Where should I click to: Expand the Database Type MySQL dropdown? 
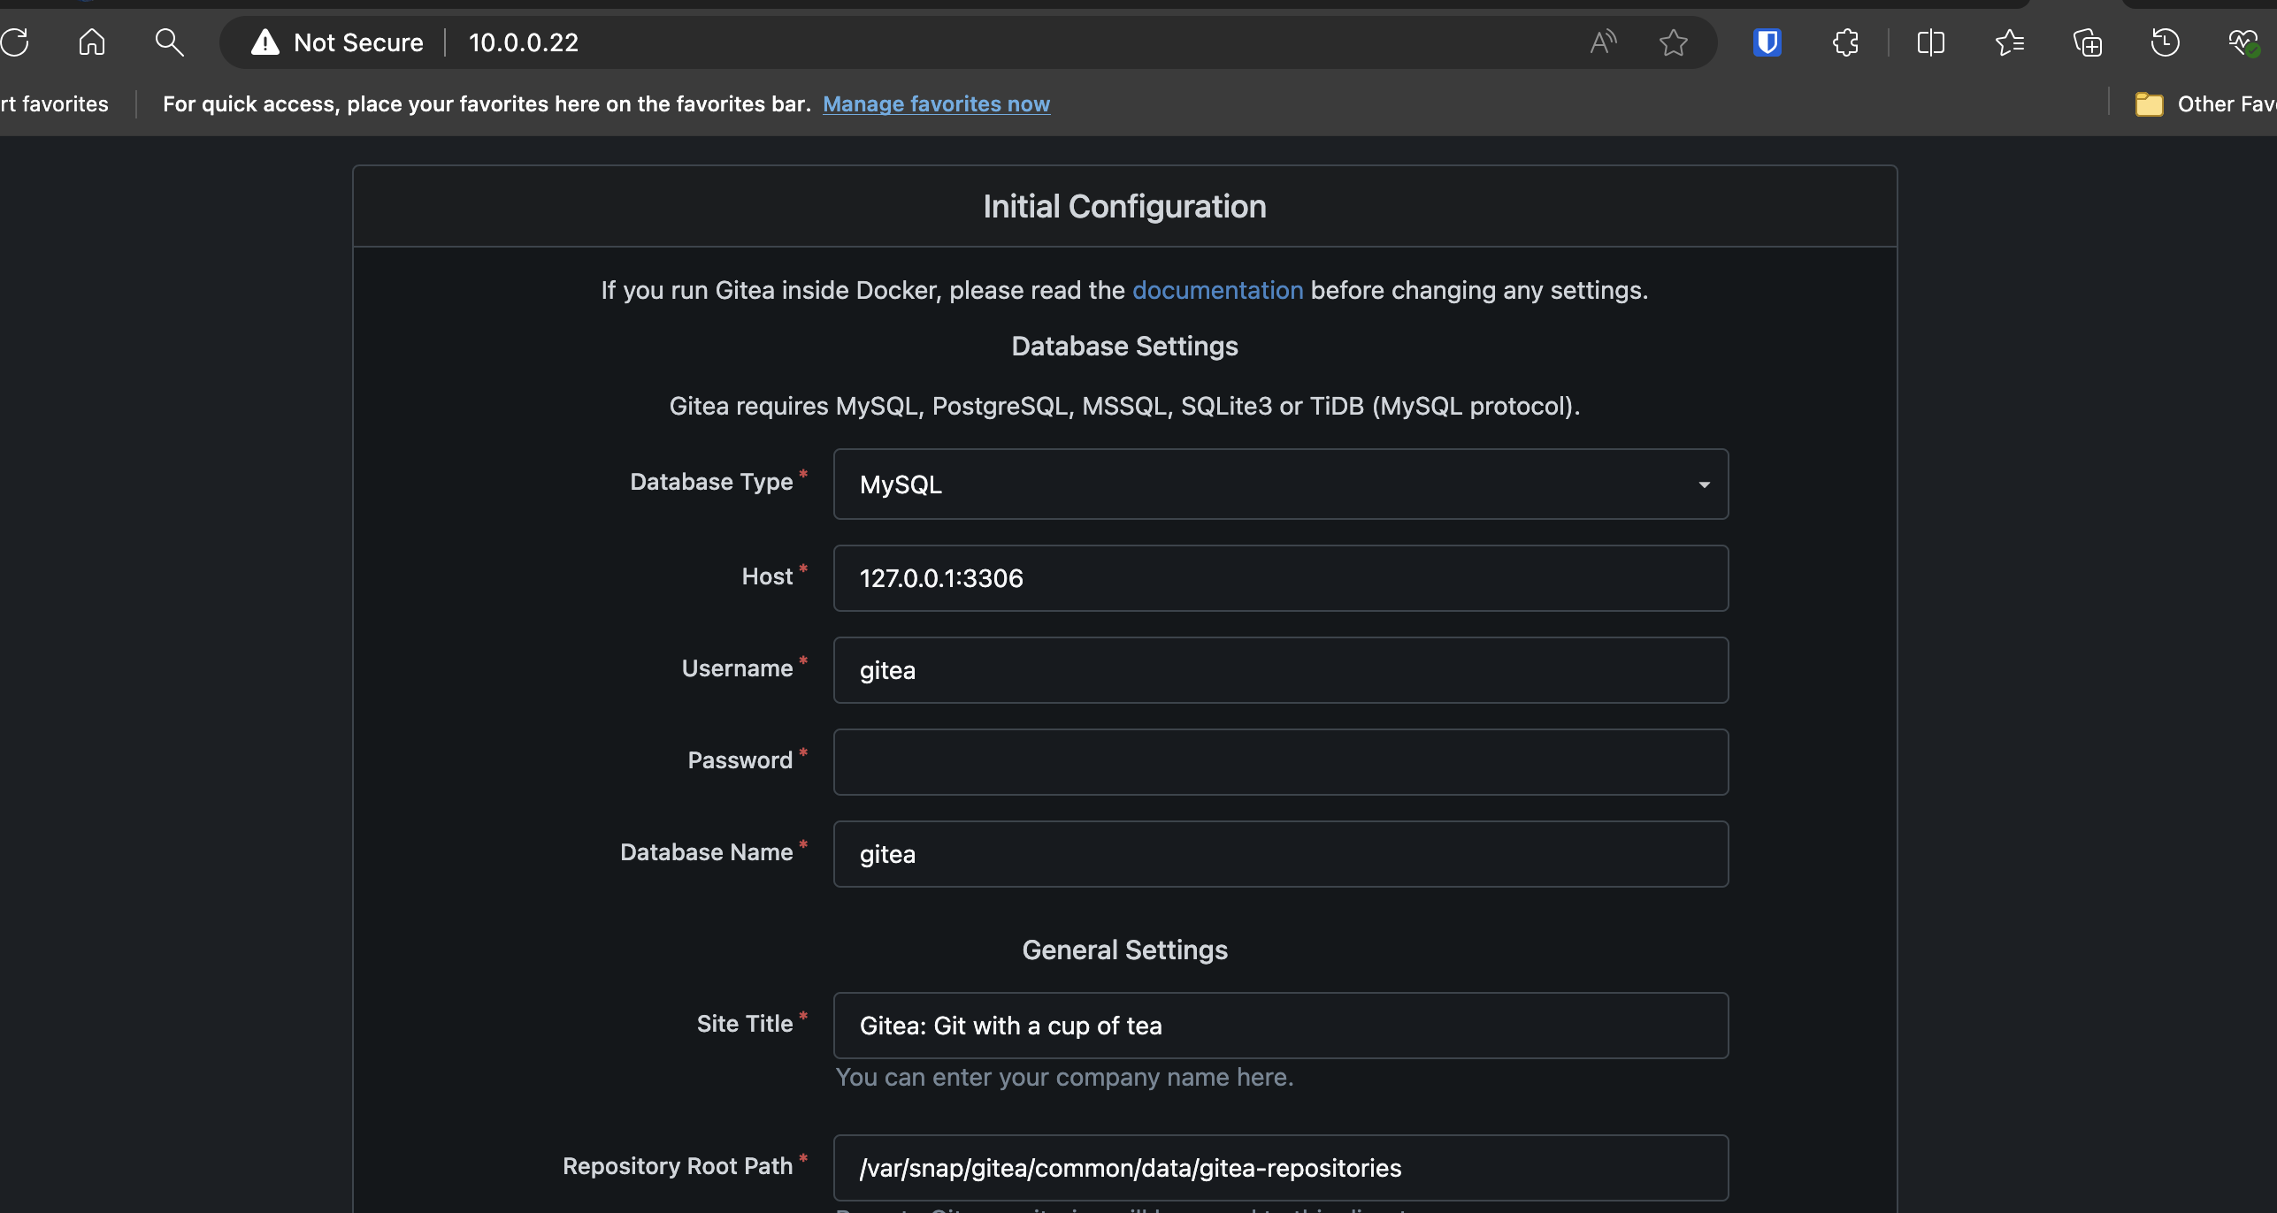(x=1280, y=484)
